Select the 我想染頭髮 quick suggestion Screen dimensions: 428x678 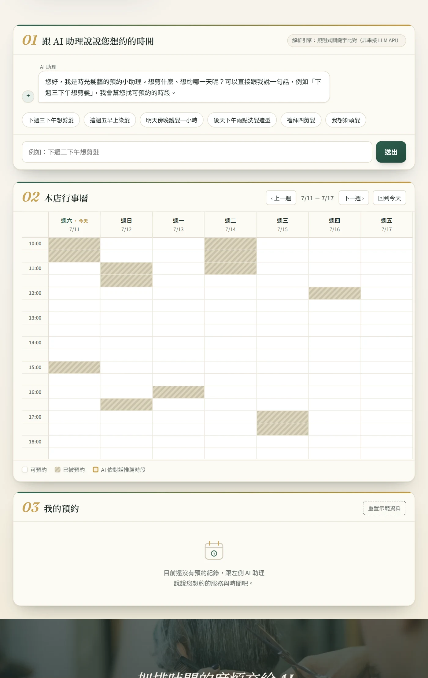point(345,120)
